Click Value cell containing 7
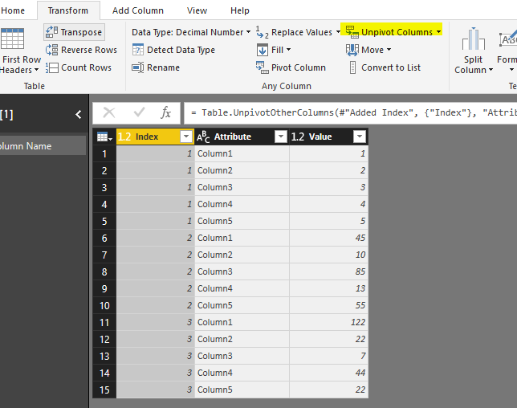Image resolution: width=517 pixels, height=408 pixels. coord(328,356)
